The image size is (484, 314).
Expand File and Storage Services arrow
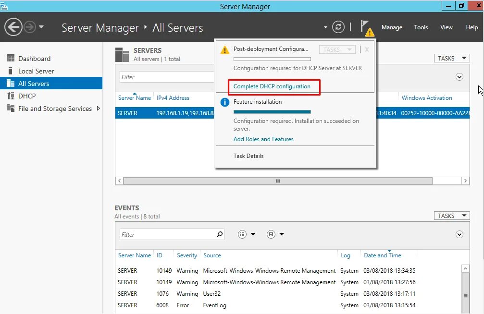click(99, 108)
